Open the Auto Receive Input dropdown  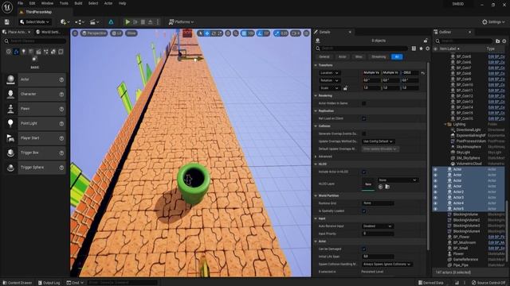(378, 226)
